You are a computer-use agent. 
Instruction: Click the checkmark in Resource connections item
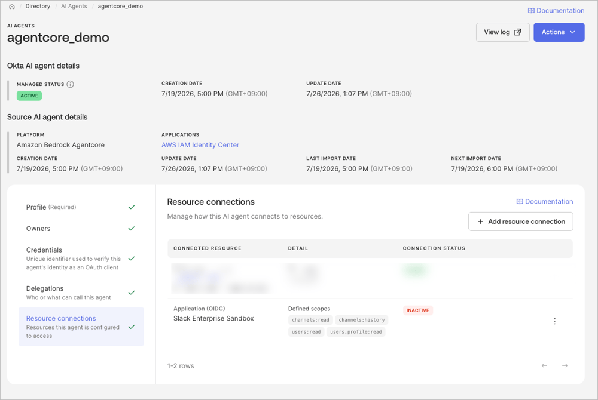click(x=132, y=327)
